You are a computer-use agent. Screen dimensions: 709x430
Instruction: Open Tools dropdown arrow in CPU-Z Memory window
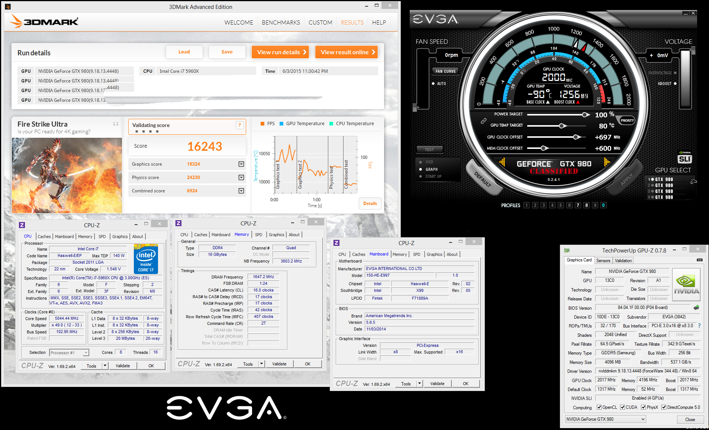point(261,364)
